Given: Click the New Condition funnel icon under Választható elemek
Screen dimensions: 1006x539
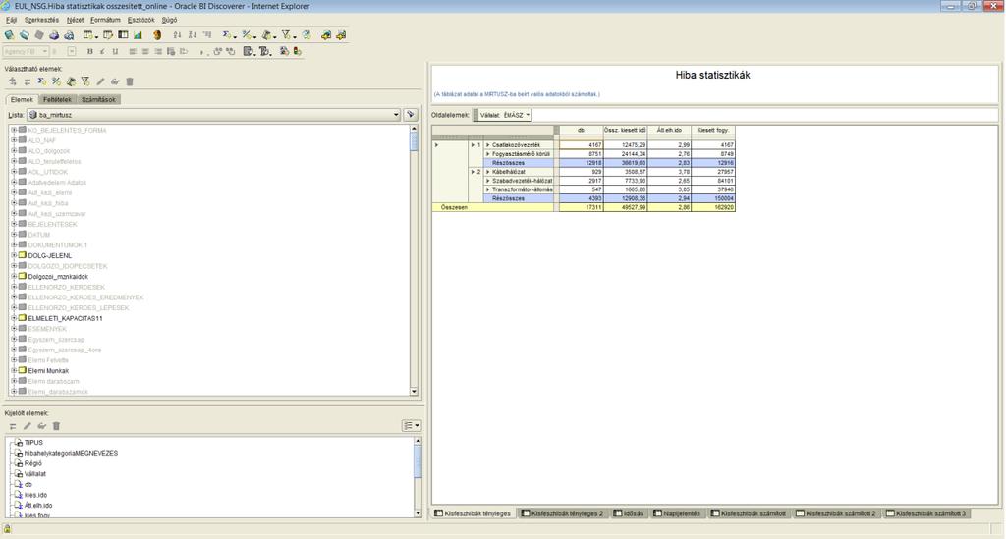Looking at the screenshot, I should coord(85,81).
